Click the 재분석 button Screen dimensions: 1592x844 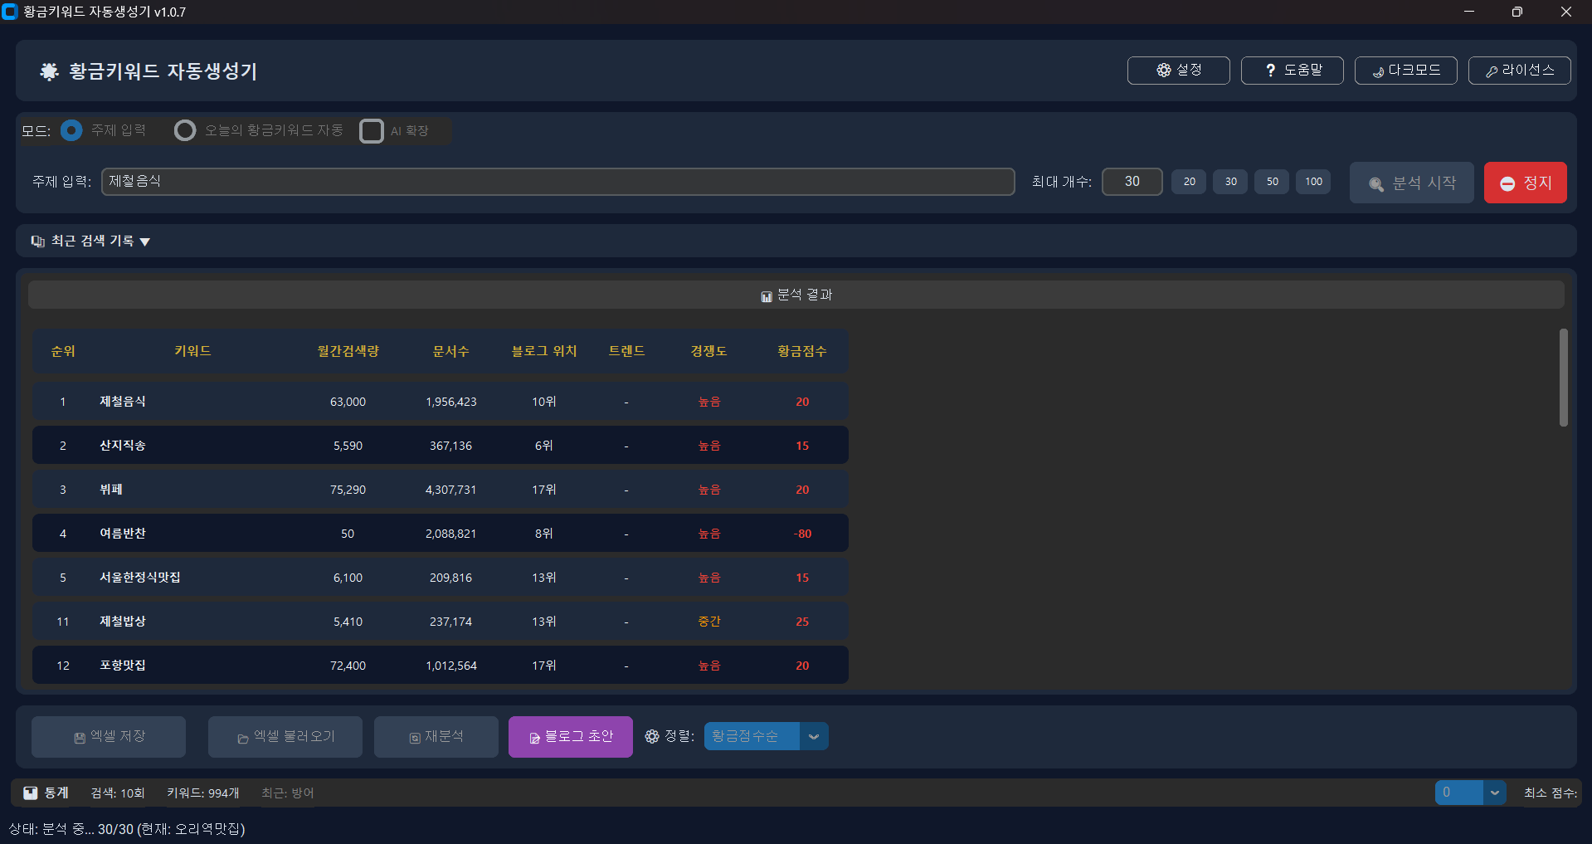(436, 737)
